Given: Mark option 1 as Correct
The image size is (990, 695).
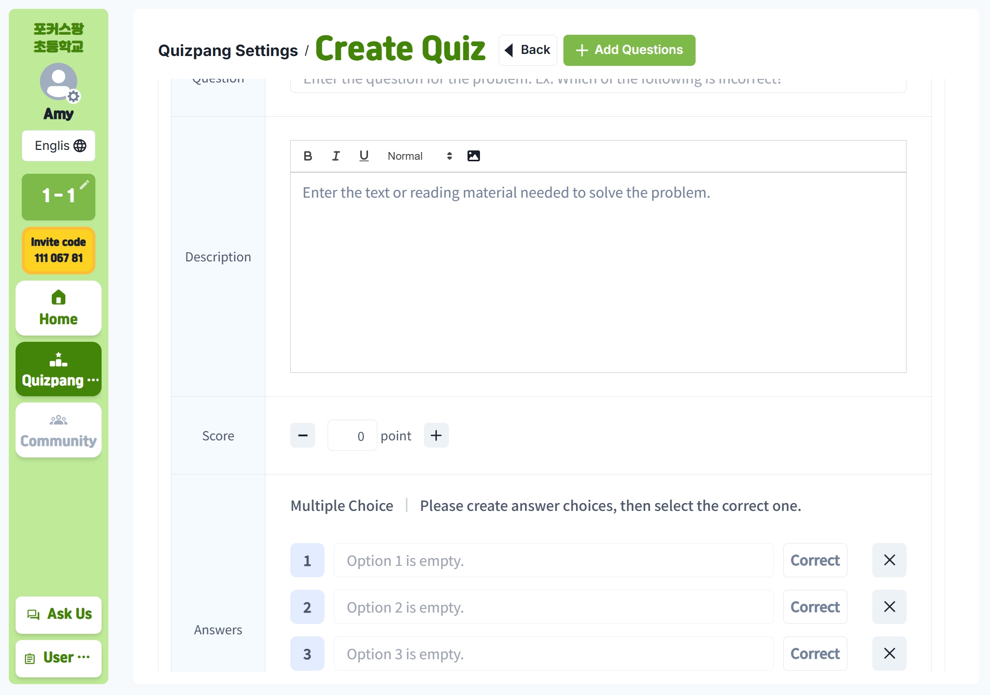Looking at the screenshot, I should pos(815,560).
